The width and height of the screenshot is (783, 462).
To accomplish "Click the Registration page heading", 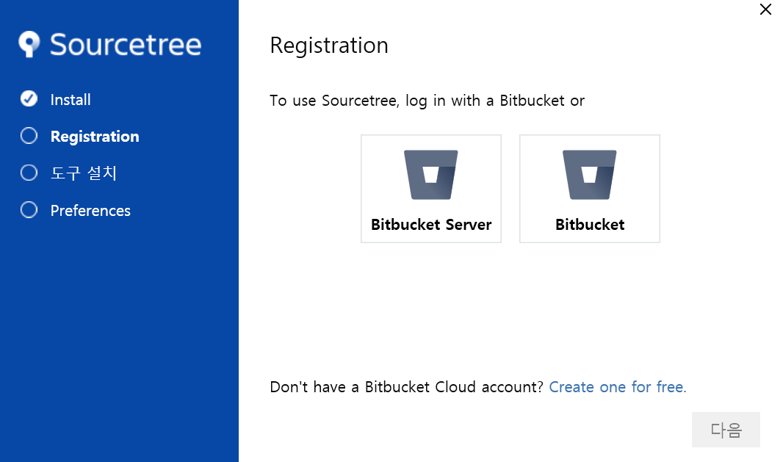I will tap(329, 46).
